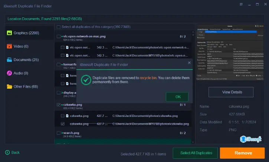This screenshot has height=162, width=269.
Task: Confirm the dialog with OK
Action: 177,97
